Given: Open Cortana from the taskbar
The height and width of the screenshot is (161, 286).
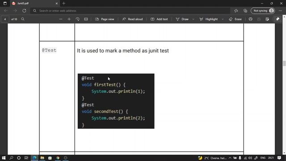Looking at the screenshot, I should (x=19, y=158).
